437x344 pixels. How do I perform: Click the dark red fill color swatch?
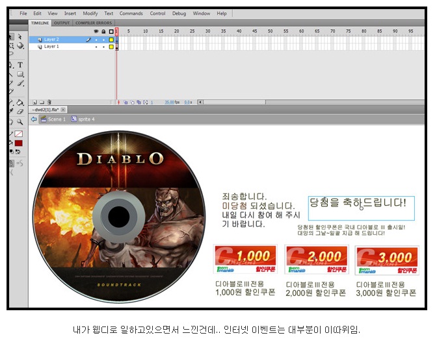click(x=19, y=143)
